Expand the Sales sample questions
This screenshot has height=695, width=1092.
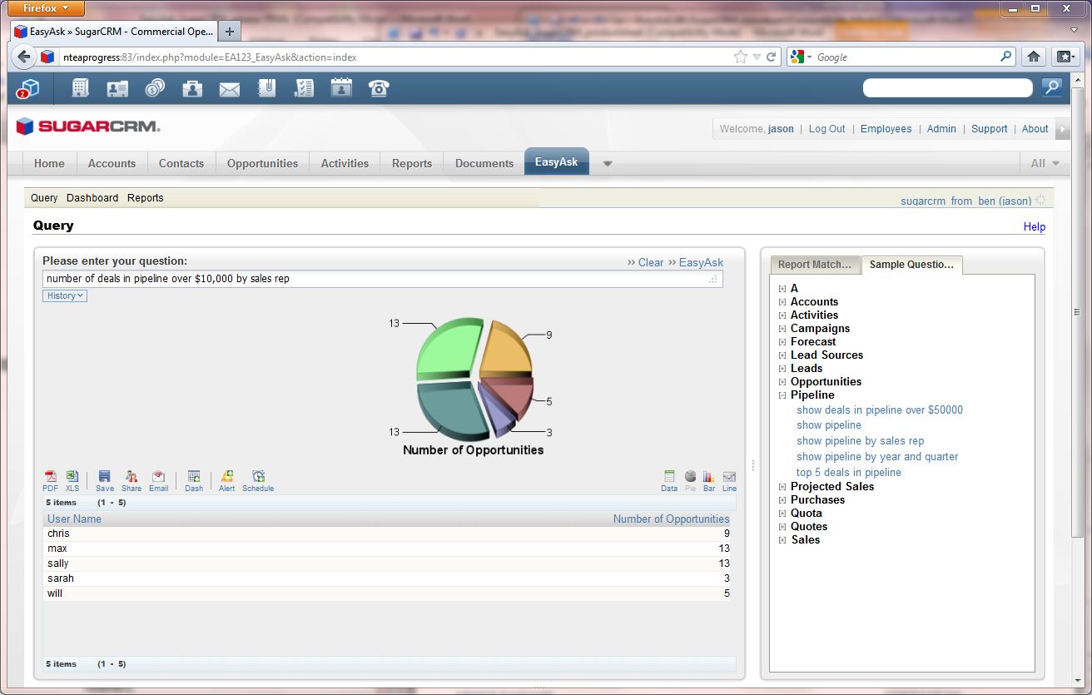point(782,540)
